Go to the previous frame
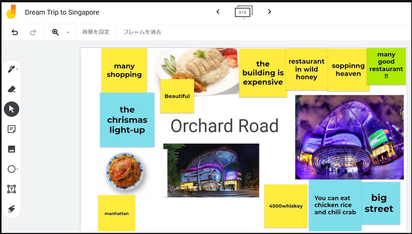The height and width of the screenshot is (234, 412). click(218, 12)
